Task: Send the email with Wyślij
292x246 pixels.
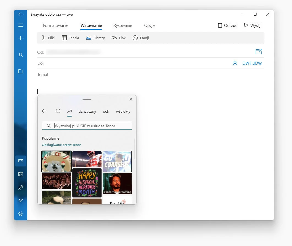Action: click(252, 25)
